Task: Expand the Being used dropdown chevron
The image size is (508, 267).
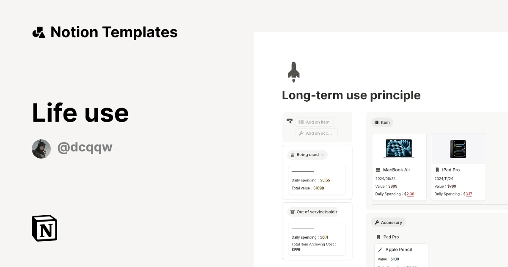Action: coord(323,155)
